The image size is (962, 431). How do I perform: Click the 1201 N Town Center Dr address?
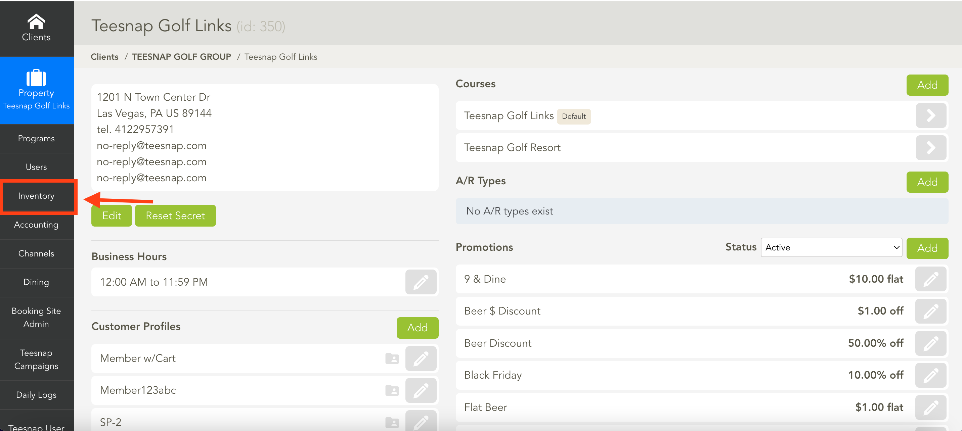click(154, 97)
